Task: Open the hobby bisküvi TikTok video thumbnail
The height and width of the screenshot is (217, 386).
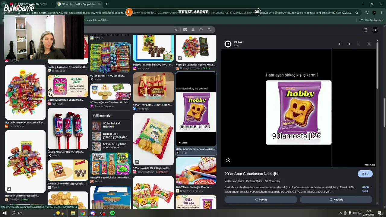Action: coord(196,109)
